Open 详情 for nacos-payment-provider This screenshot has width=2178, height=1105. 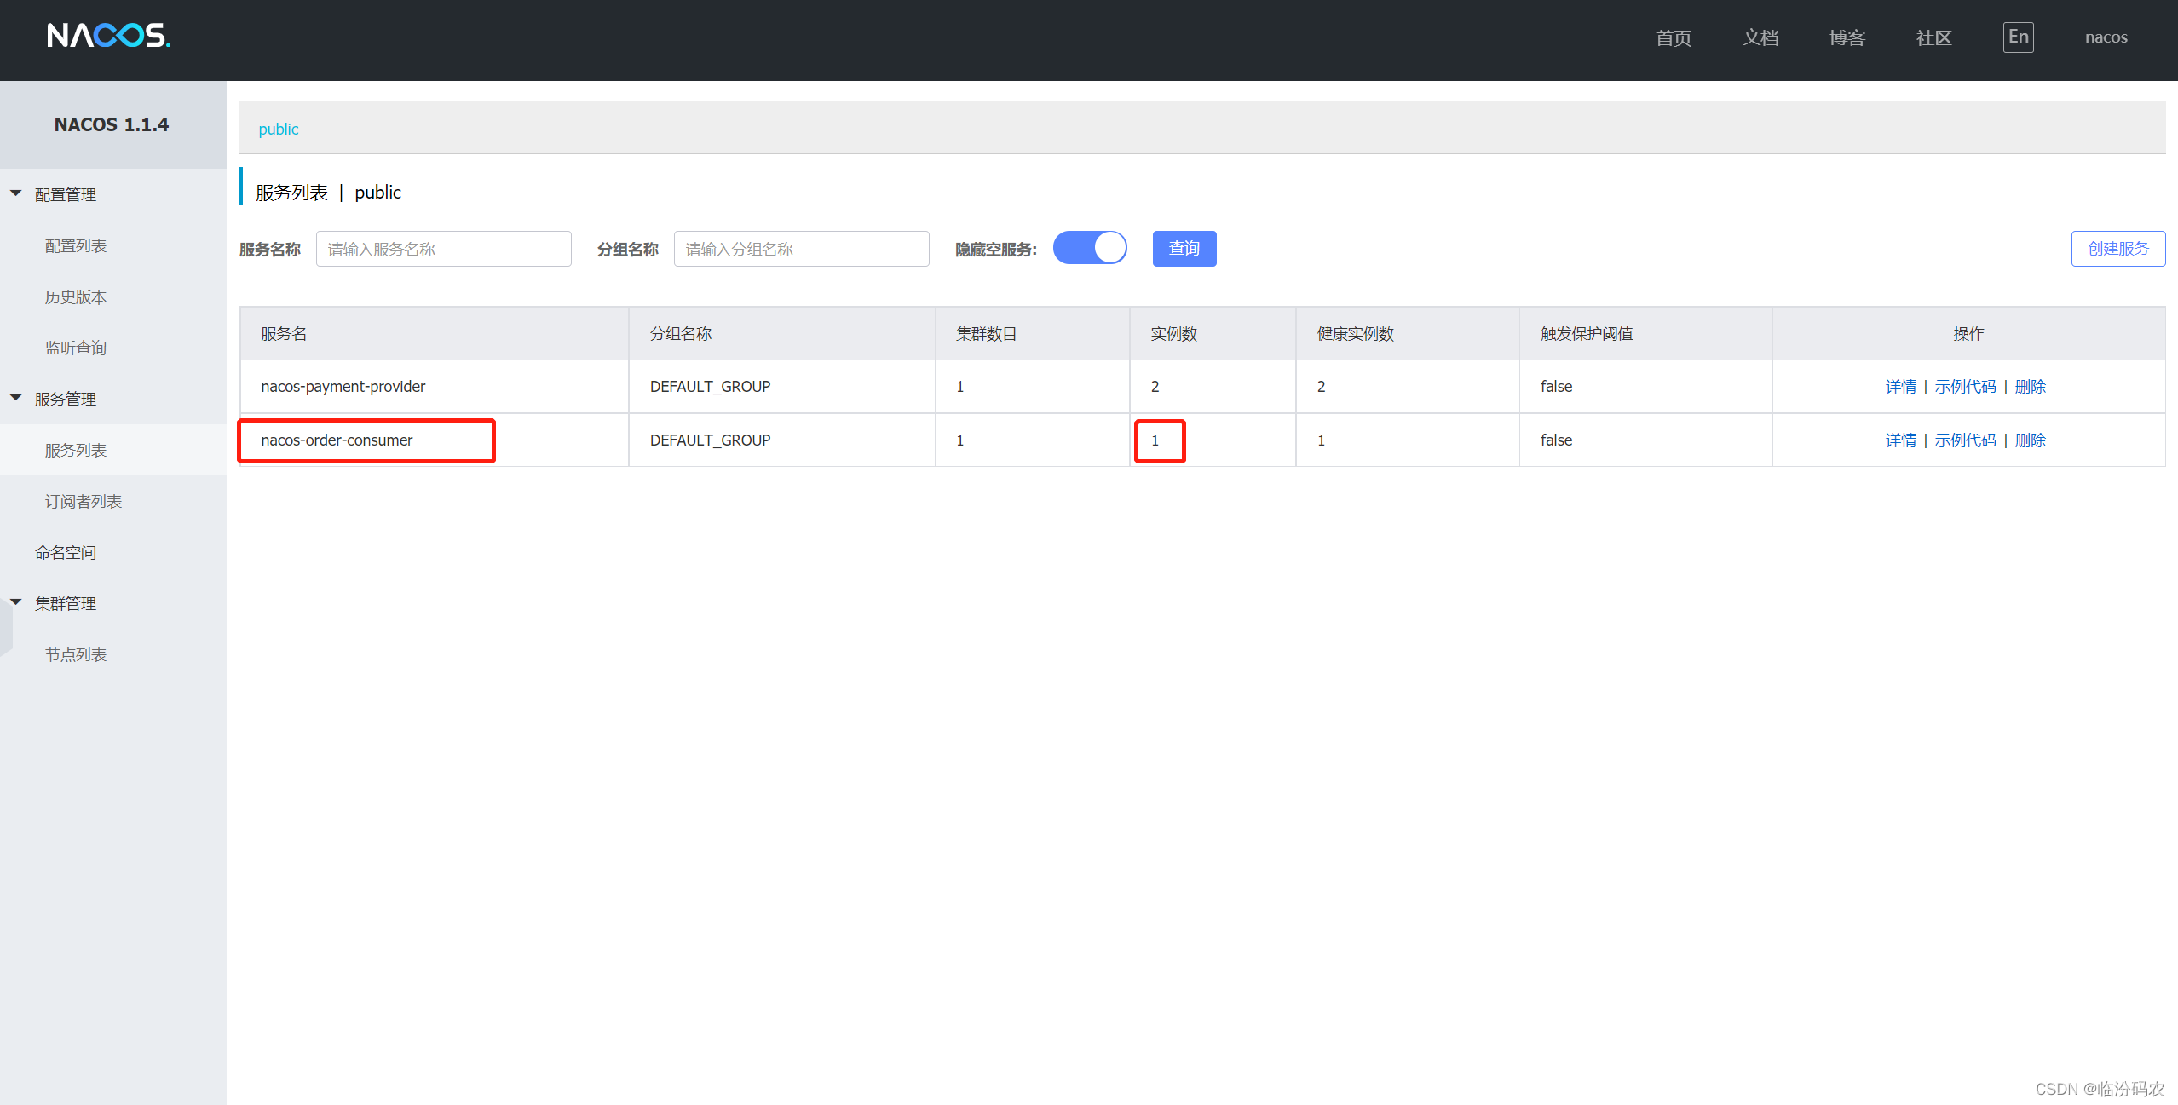point(1901,386)
